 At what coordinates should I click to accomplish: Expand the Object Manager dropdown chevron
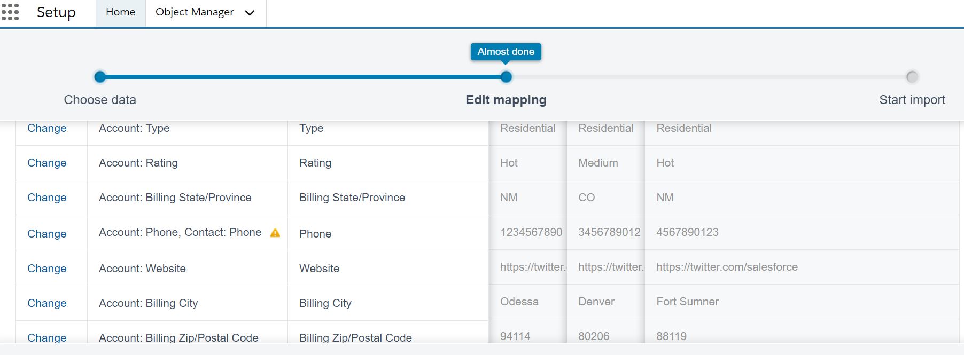[250, 13]
